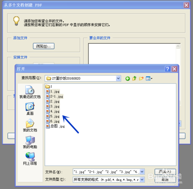
Task: Select folder named 1 in file list
Action: tap(49, 86)
